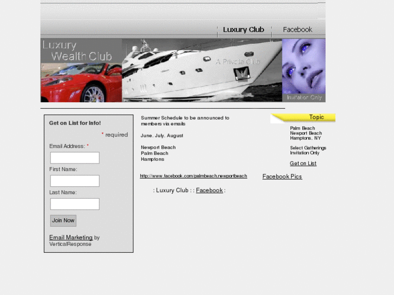Open the Facebook Pics link
The height and width of the screenshot is (295, 394).
pos(282,176)
